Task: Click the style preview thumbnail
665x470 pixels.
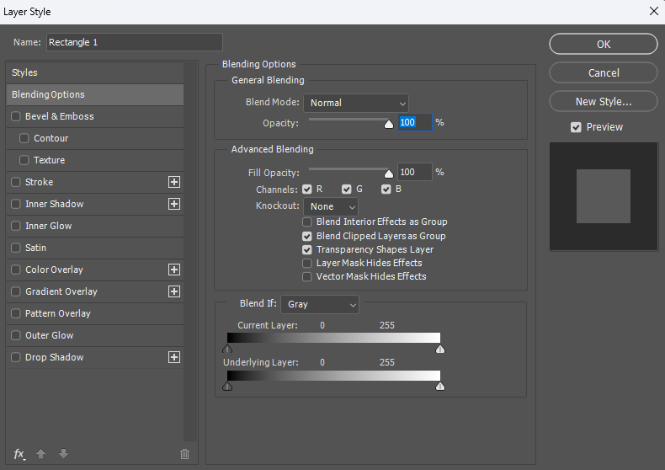Action: [604, 196]
